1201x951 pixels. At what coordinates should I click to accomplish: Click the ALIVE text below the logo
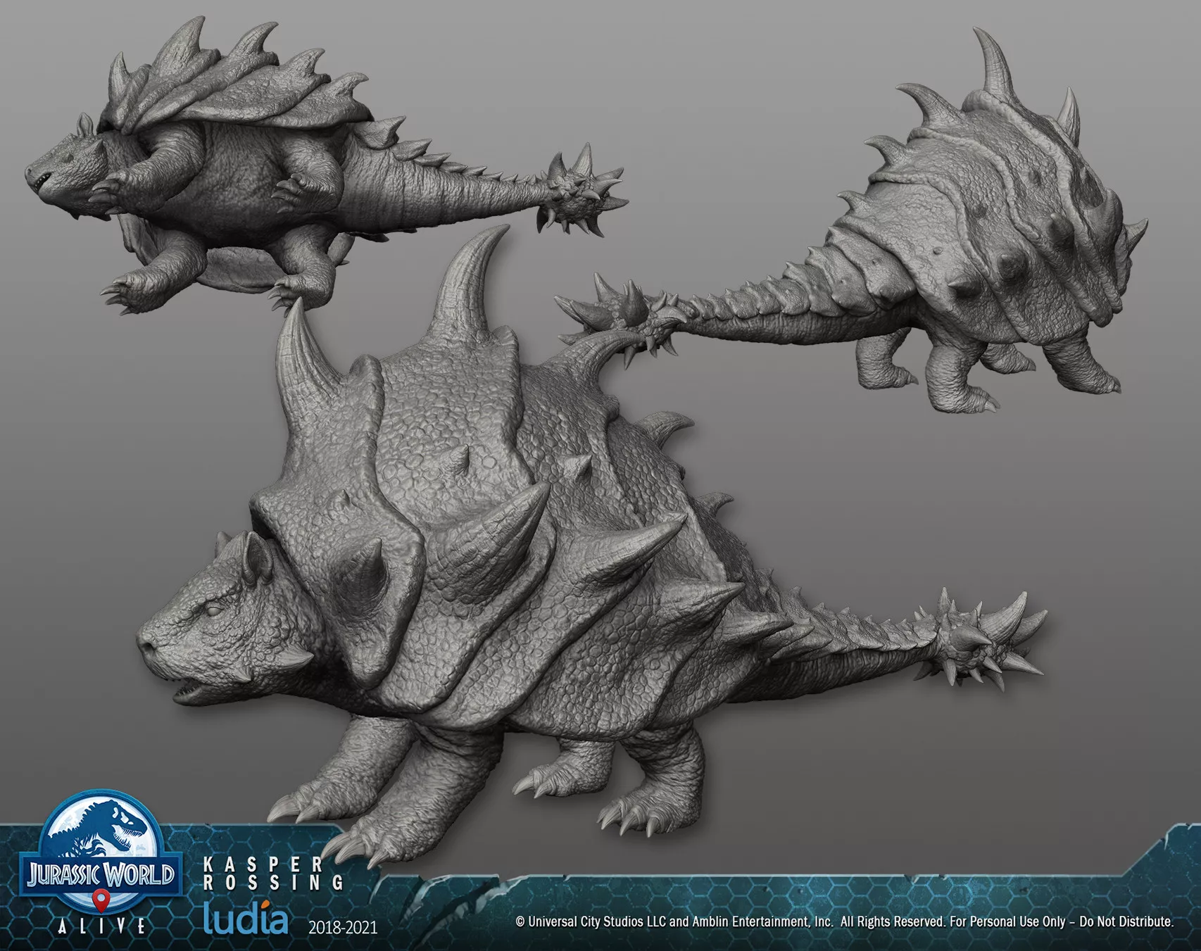(103, 926)
